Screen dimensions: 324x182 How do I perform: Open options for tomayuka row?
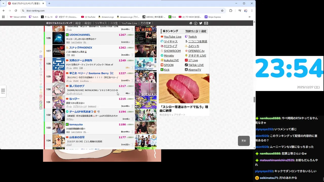[132, 132]
